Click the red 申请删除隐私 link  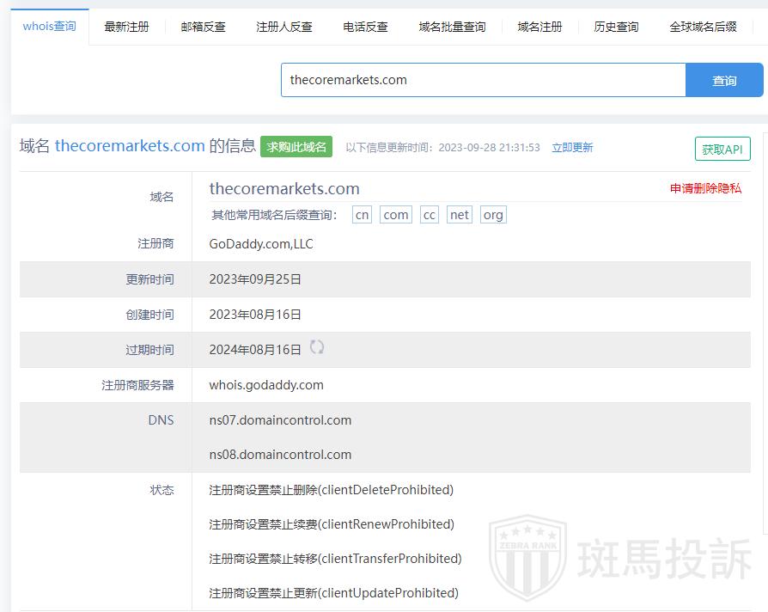705,188
